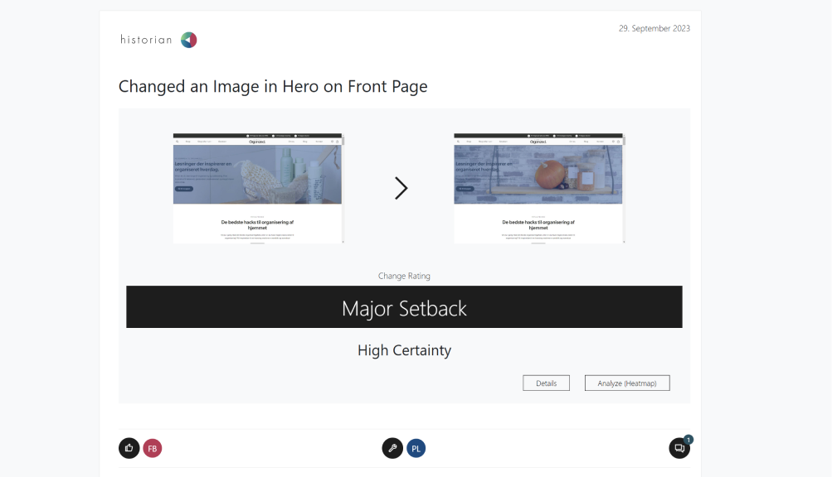Click the Change Rating label

point(404,276)
